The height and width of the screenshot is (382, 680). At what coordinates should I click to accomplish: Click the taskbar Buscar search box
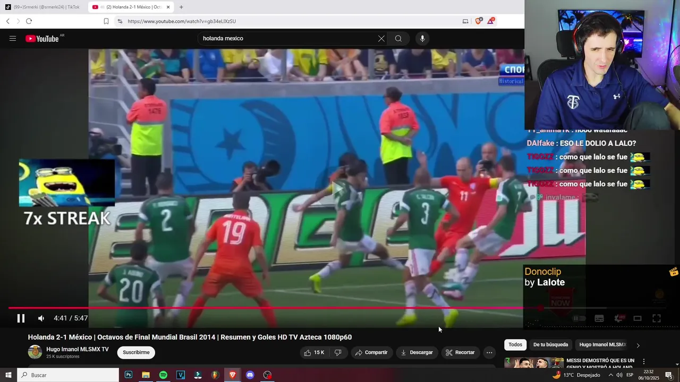point(68,375)
